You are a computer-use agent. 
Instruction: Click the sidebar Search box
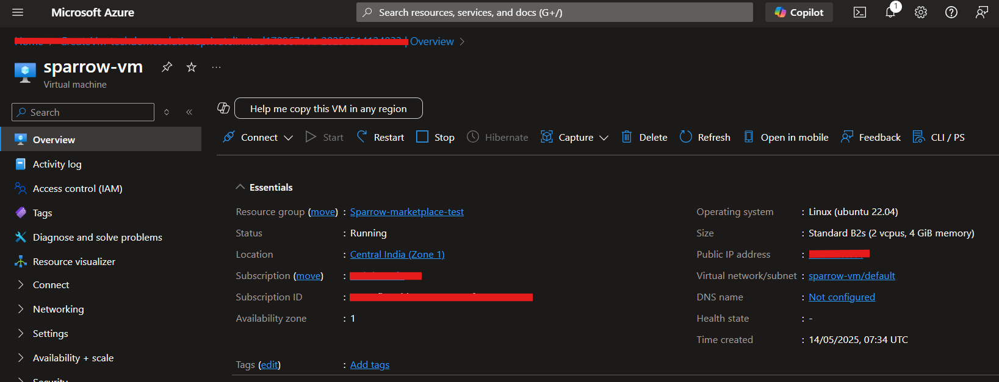pyautogui.click(x=83, y=112)
